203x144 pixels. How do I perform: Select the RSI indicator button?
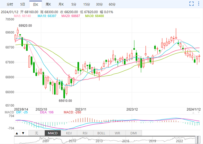(x=85, y=133)
